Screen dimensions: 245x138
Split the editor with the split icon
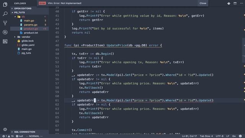pos(235,3)
